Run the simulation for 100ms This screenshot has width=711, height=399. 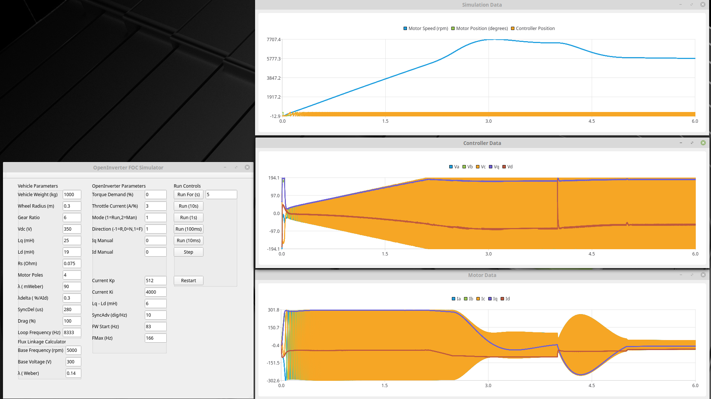pos(188,229)
